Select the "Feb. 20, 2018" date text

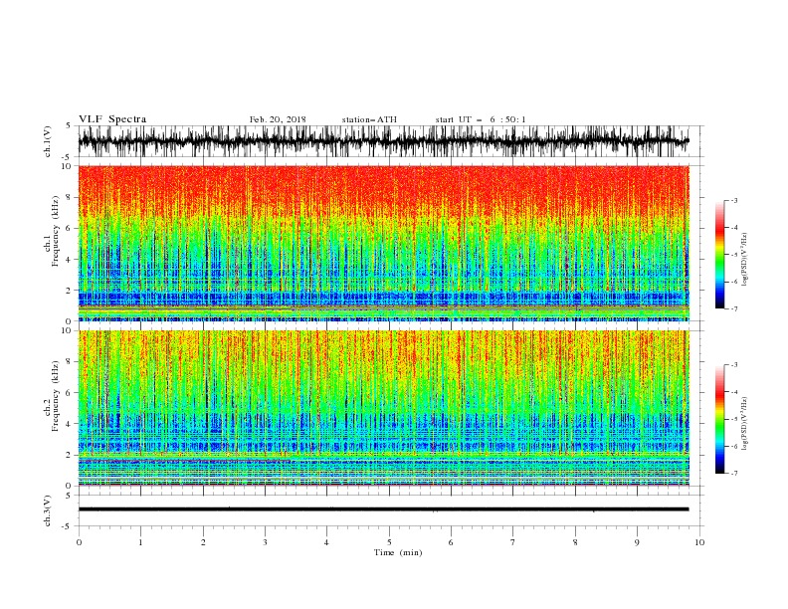(278, 119)
